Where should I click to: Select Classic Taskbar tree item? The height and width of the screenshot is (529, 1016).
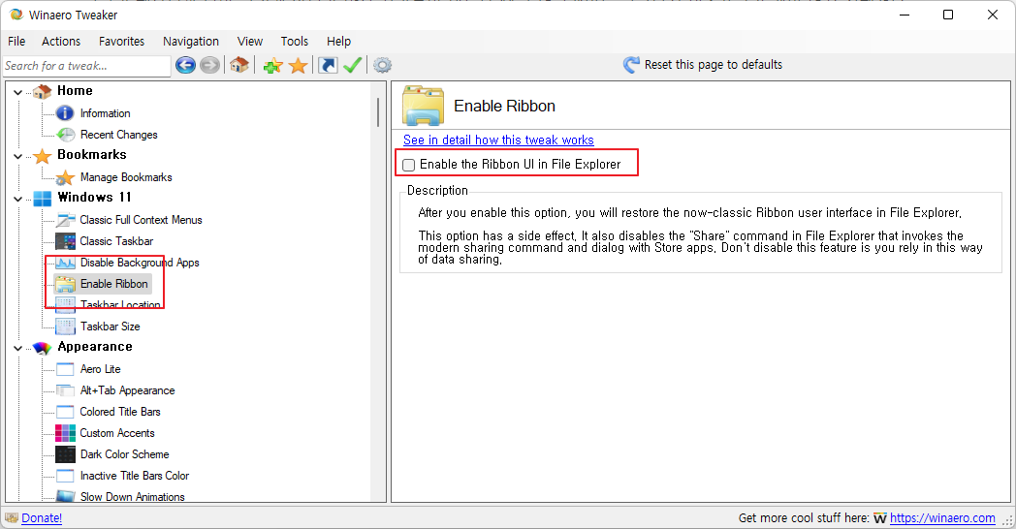point(116,241)
